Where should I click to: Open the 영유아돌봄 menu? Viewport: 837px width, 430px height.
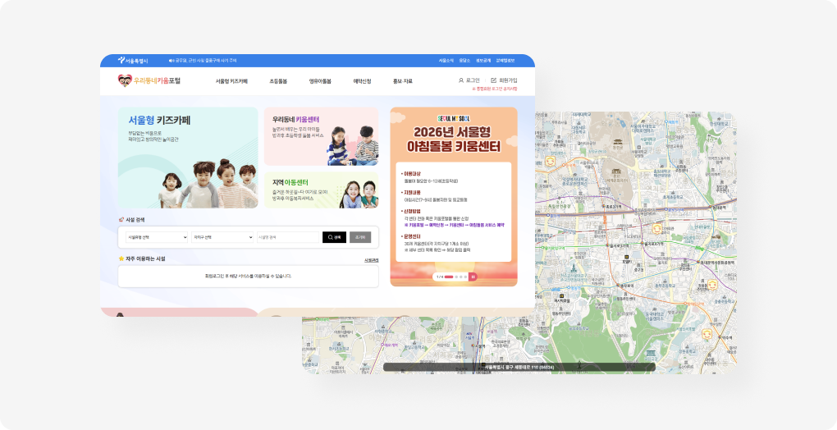coord(320,81)
